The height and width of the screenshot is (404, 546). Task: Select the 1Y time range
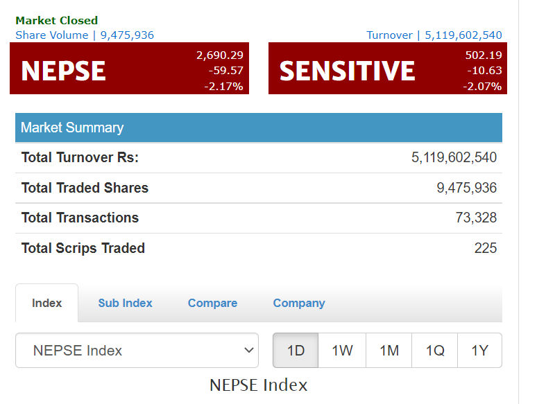479,350
